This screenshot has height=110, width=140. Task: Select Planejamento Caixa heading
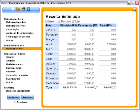pyautogui.click(x=14, y=46)
